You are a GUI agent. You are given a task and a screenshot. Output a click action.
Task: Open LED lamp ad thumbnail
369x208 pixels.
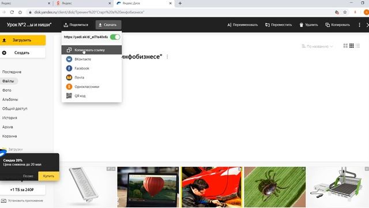[85, 187]
